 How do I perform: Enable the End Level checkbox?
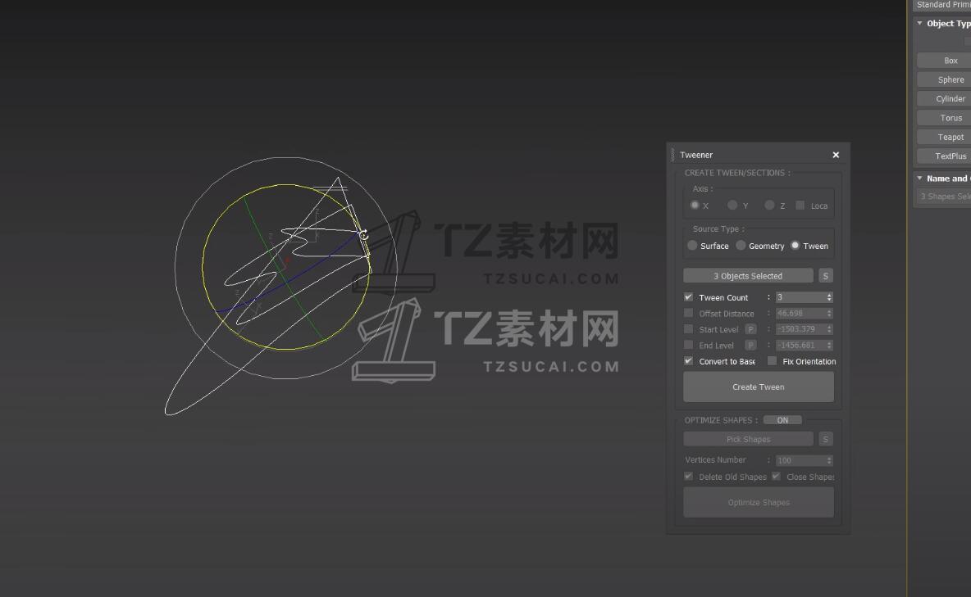click(x=688, y=346)
